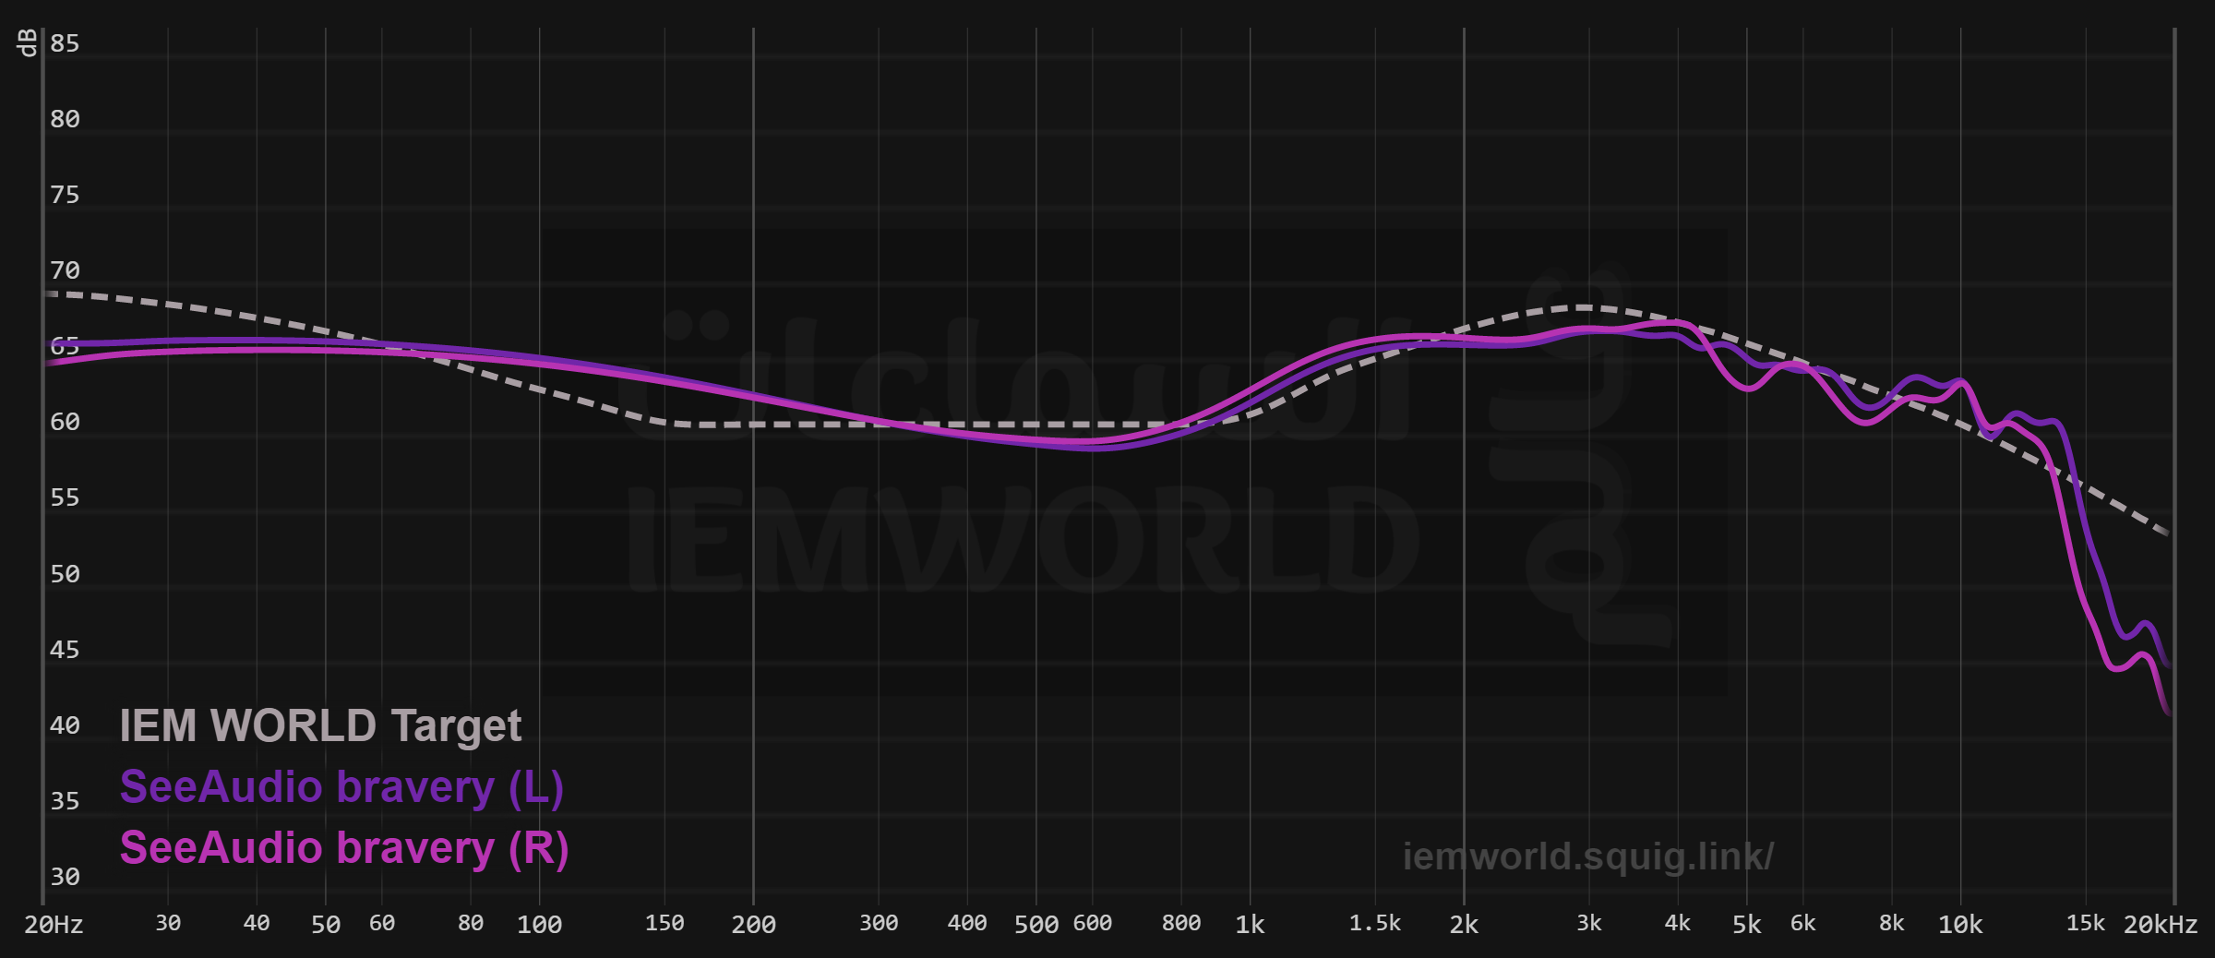Click the 45 dB axis label

[x=65, y=650]
